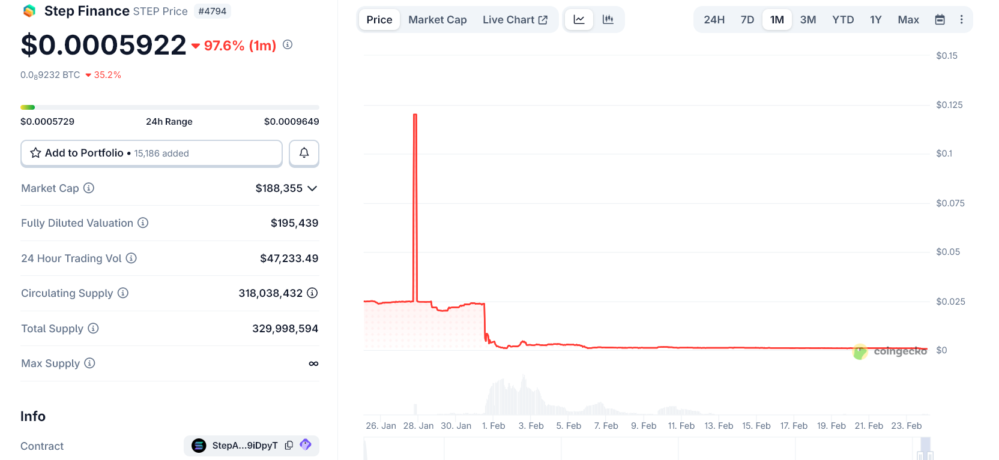
Task: Copy the Step Finance contract address
Action: click(x=289, y=445)
